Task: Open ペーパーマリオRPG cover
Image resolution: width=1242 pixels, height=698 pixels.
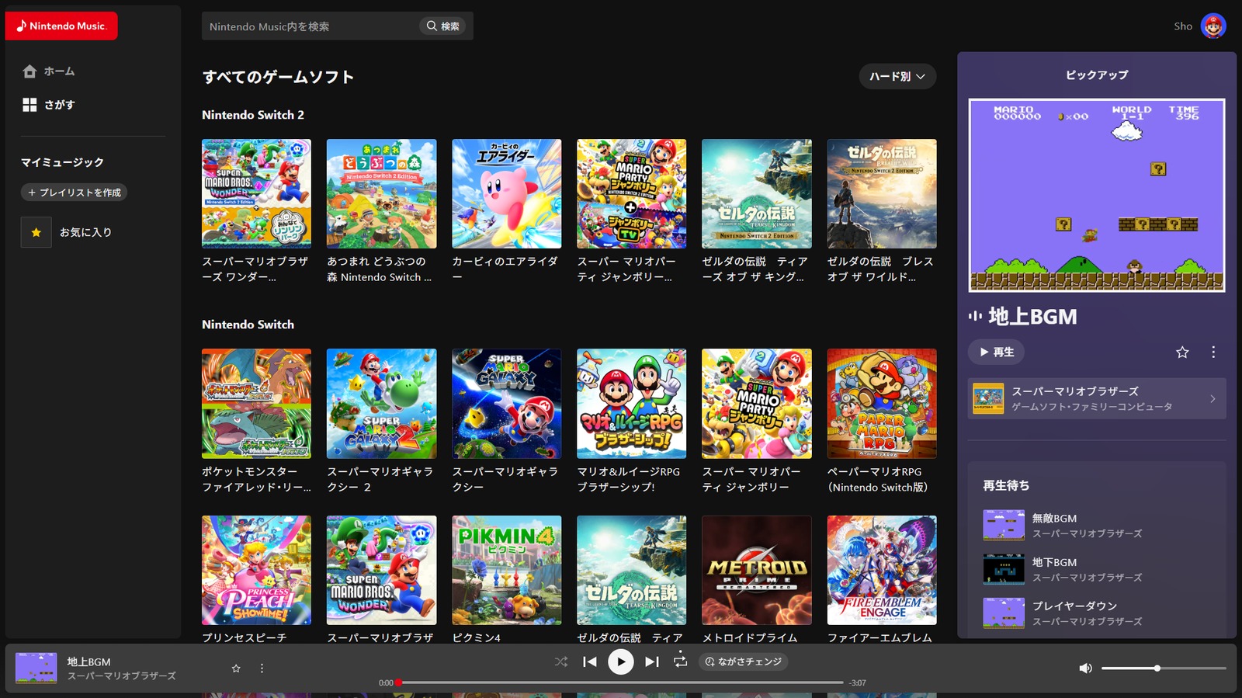Action: click(882, 404)
